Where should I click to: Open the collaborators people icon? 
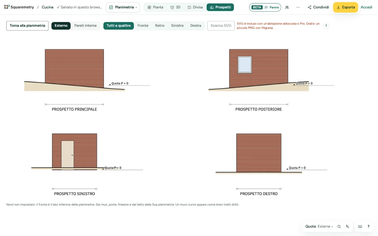[287, 7]
